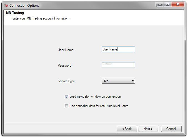Viewport: 188px width, 138px height.
Task: Minimize the Connection Options window
Action: click(160, 4)
